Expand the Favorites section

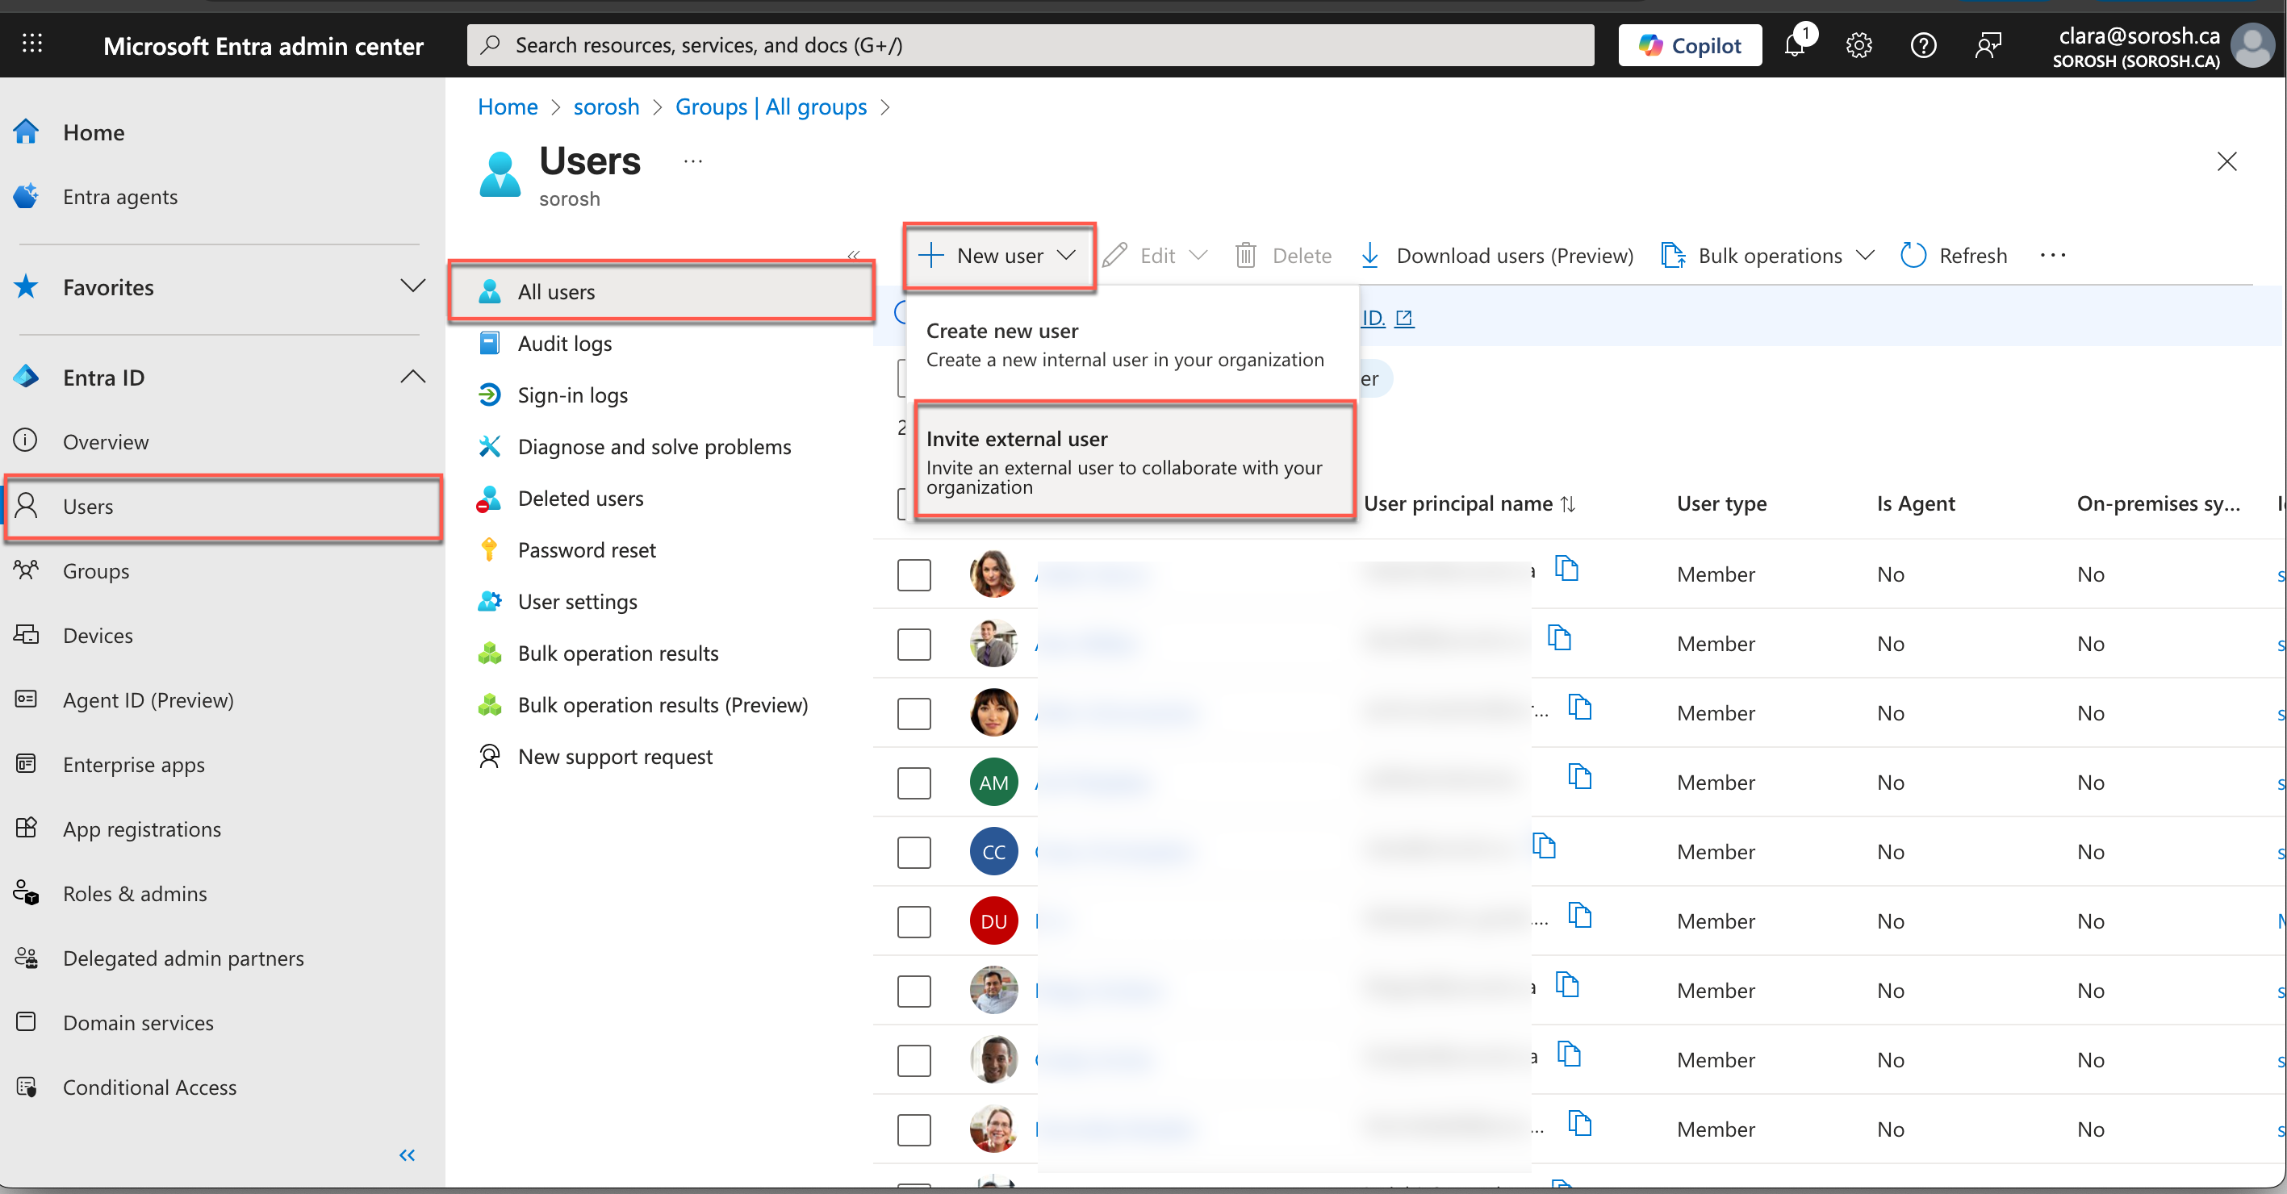[x=412, y=286]
